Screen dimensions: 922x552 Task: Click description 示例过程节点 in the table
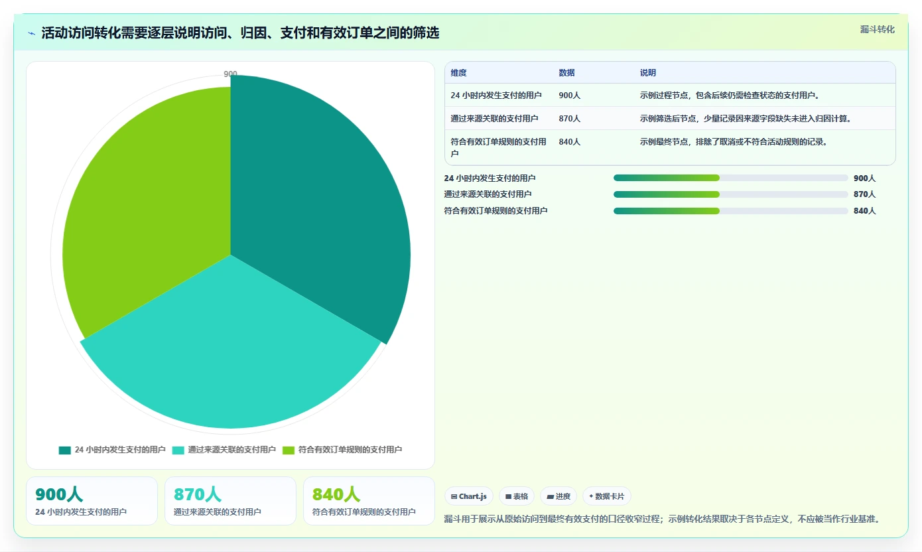pyautogui.click(x=730, y=96)
